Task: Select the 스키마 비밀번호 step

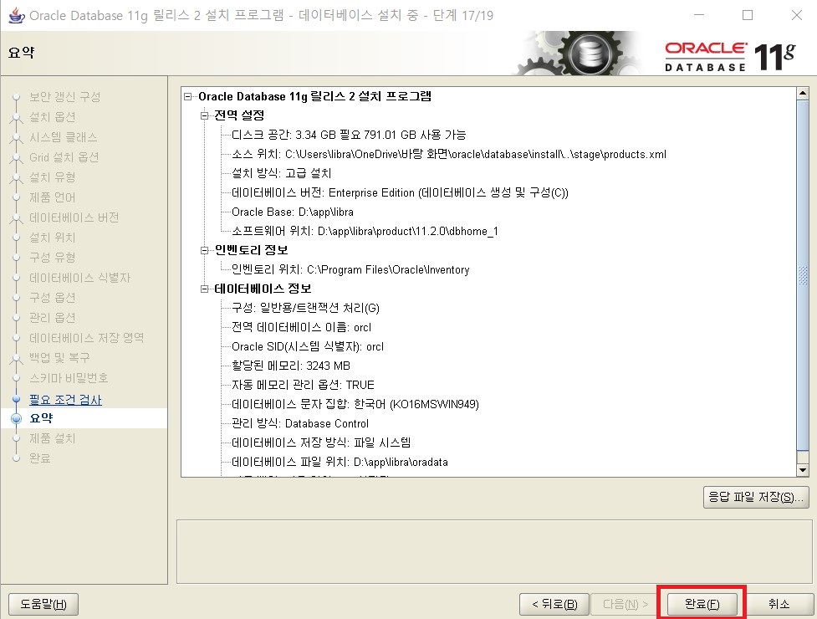Action: click(x=69, y=378)
